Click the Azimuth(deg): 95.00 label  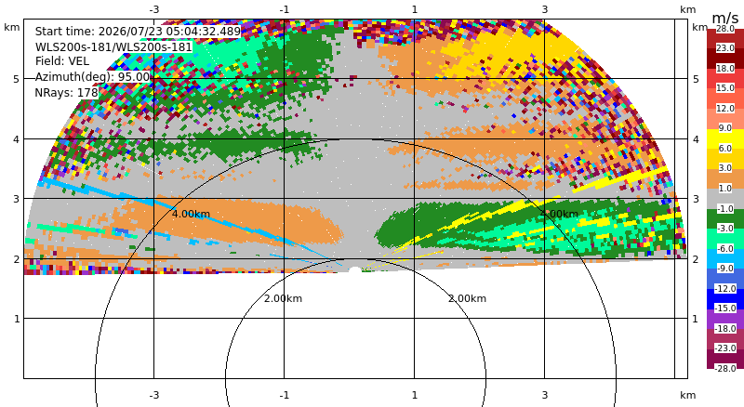pyautogui.click(x=92, y=77)
